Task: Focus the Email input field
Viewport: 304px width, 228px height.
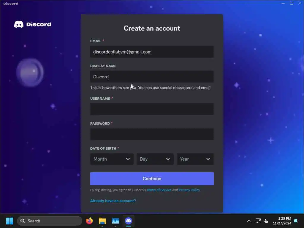Action: click(x=152, y=52)
